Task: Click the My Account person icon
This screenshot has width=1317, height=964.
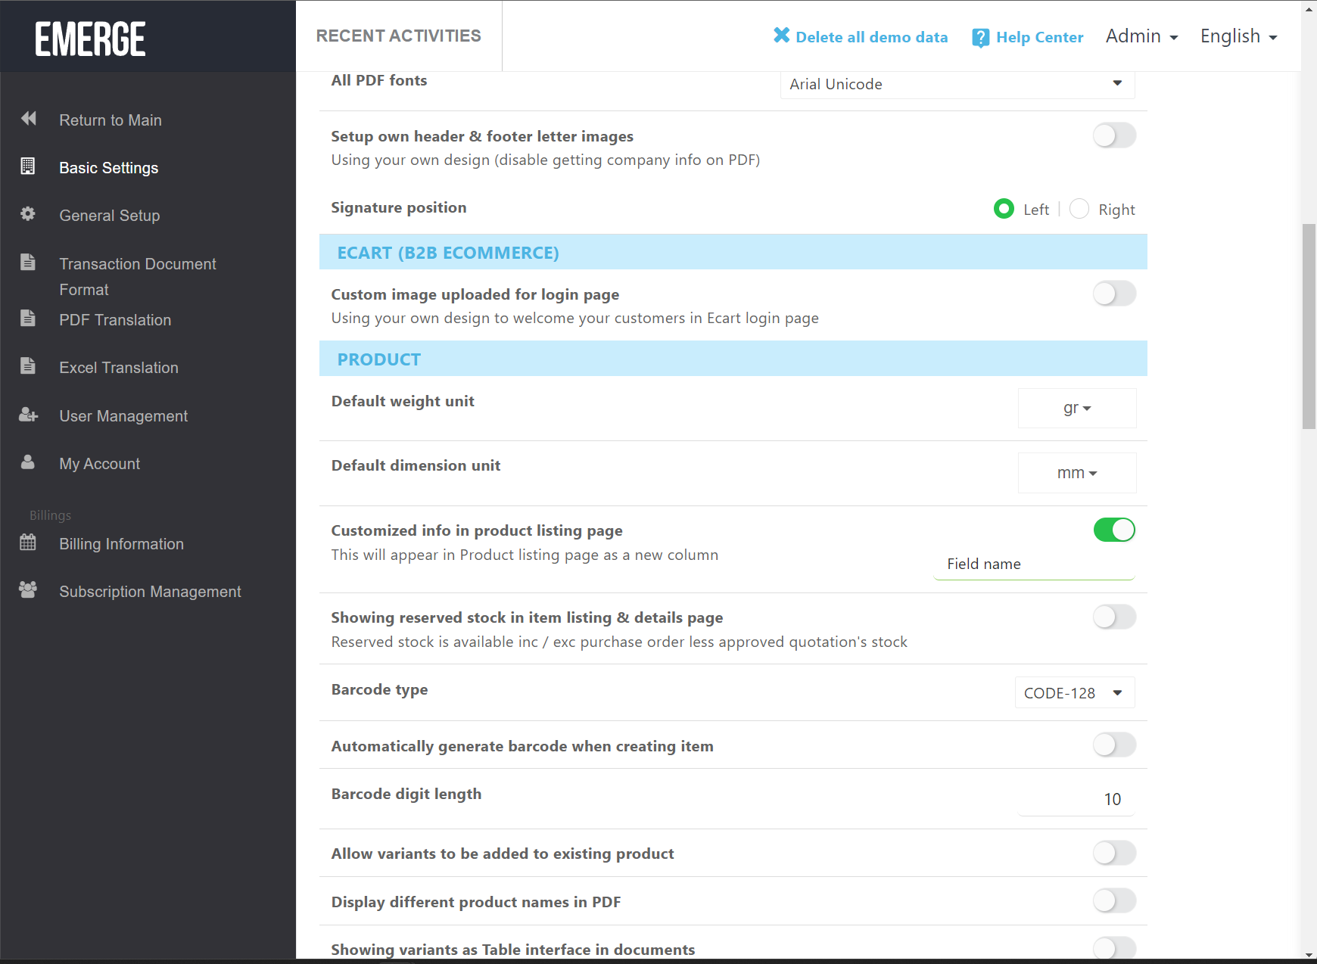Action: pyautogui.click(x=28, y=462)
